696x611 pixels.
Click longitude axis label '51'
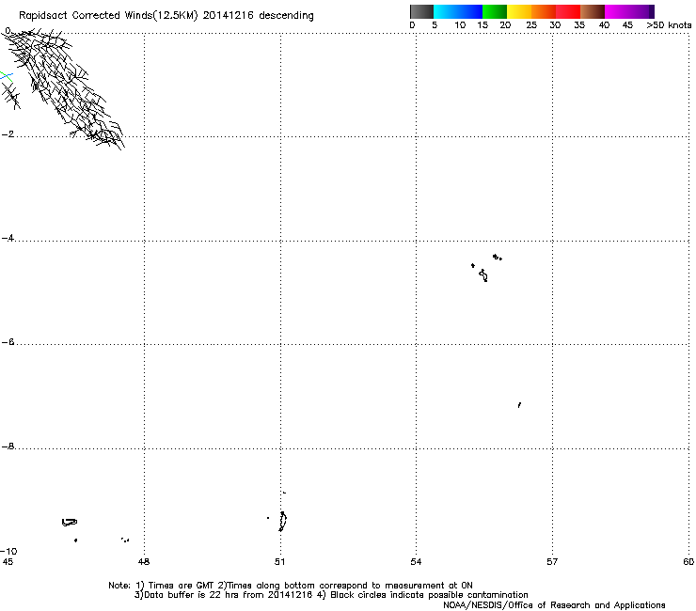(279, 562)
